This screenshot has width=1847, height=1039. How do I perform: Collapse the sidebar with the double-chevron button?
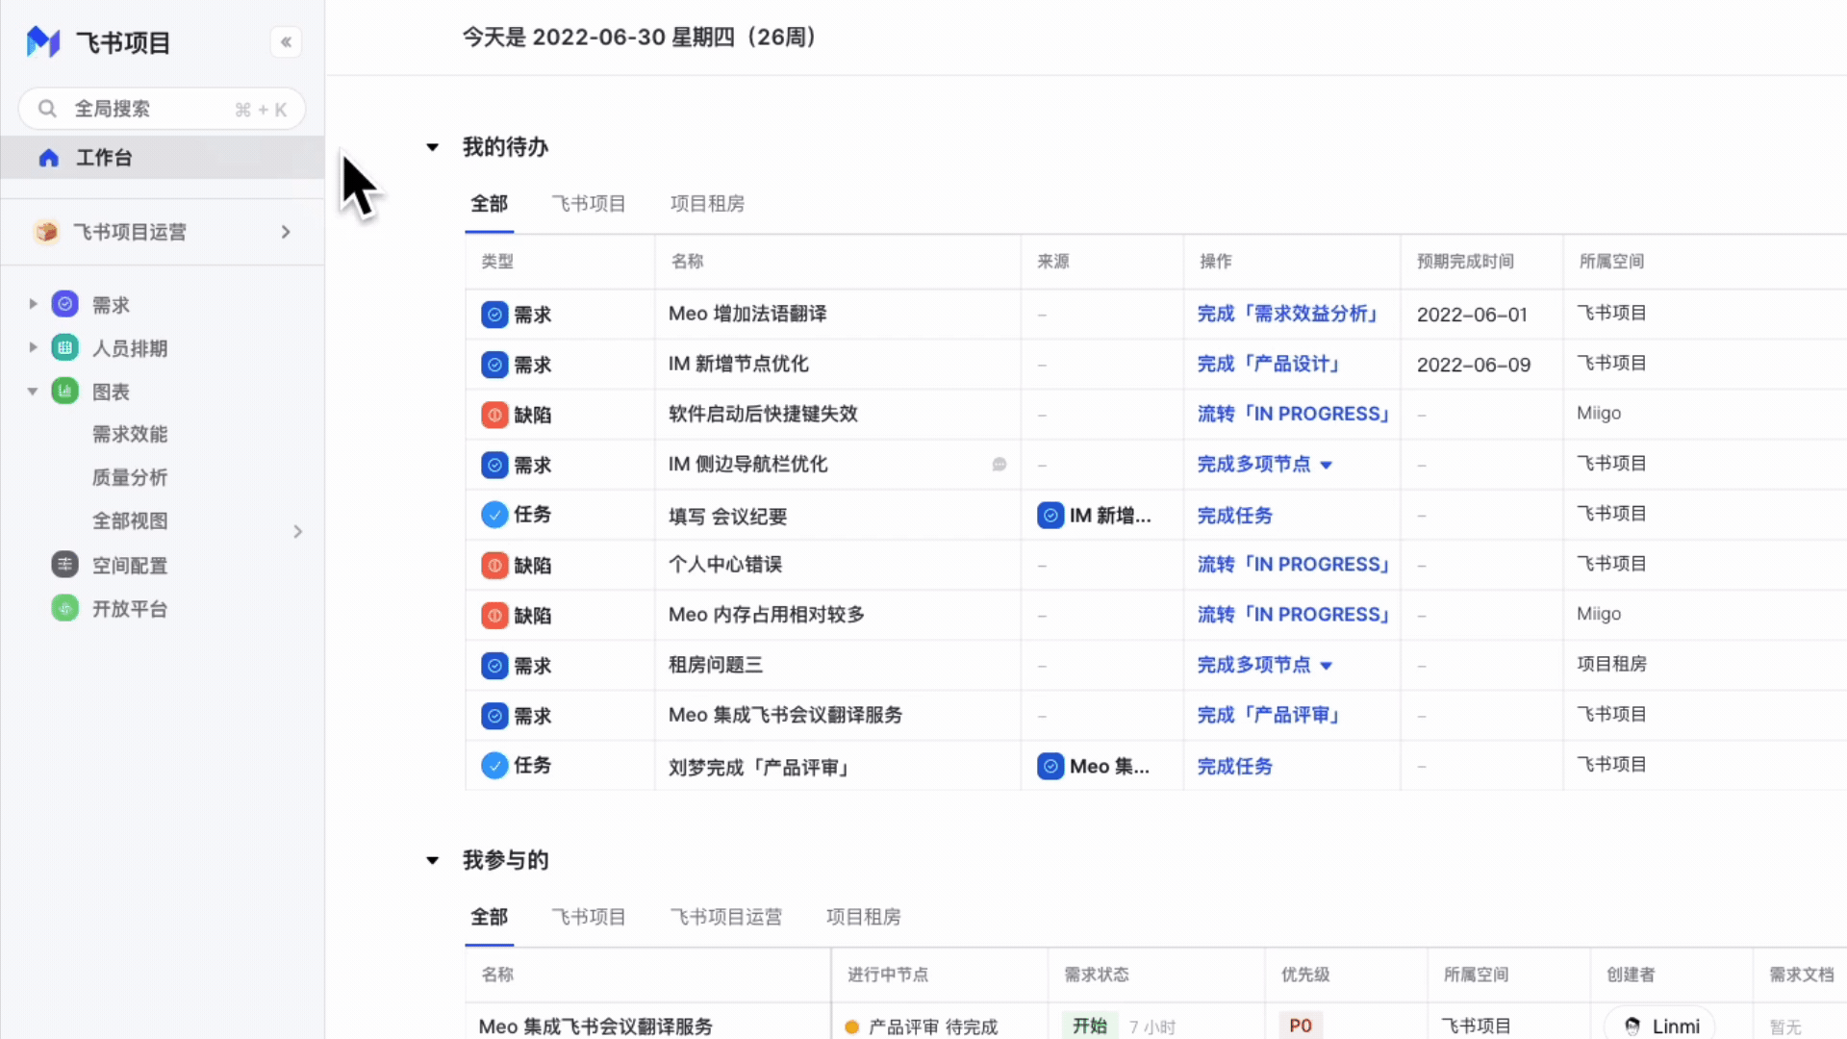[286, 42]
